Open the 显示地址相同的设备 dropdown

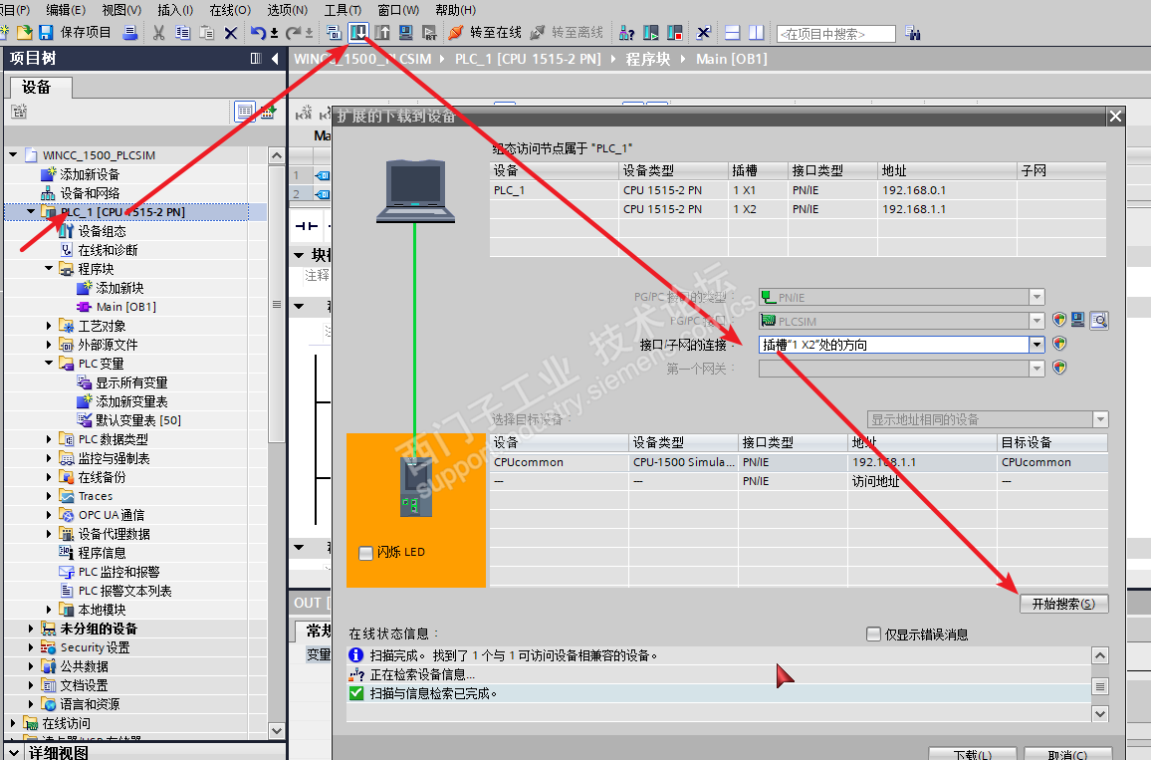pyautogui.click(x=1100, y=419)
